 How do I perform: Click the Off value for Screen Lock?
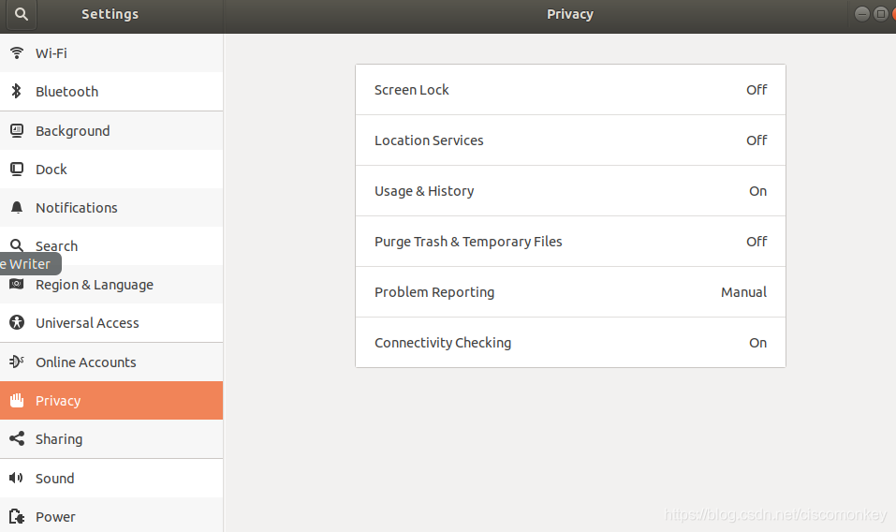[756, 90]
